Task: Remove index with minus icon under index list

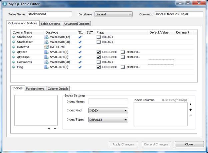Action: pyautogui.click(x=55, y=129)
